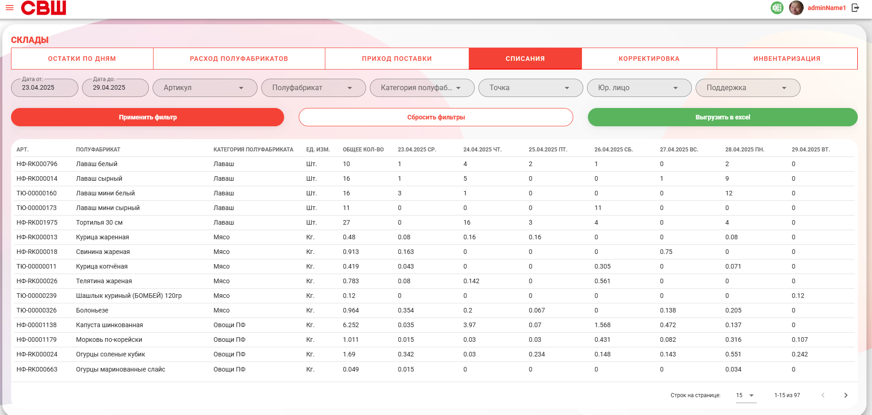
Task: Open the Юр. лицо dropdown
Action: coord(639,88)
